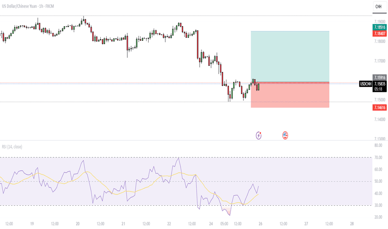Image resolution: width=388 pixels, height=229 pixels.
Task: Select the red 7.14616 stop-loss price label
Action: coord(380,107)
